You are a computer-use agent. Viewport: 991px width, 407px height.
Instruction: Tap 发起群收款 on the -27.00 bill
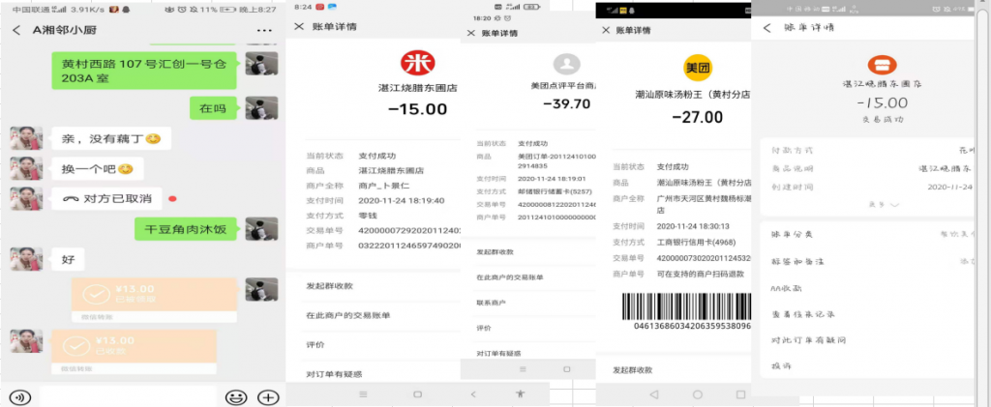[633, 370]
